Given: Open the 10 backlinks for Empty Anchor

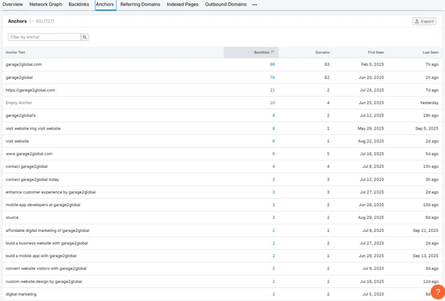Looking at the screenshot, I should tap(272, 103).
